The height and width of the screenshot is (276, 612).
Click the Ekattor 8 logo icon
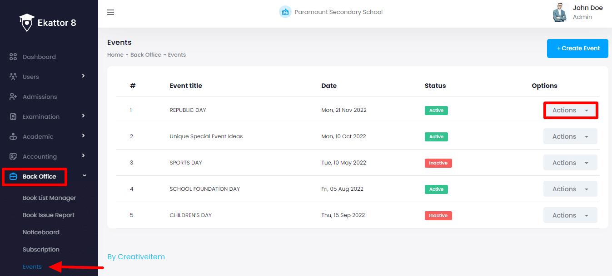[x=27, y=22]
